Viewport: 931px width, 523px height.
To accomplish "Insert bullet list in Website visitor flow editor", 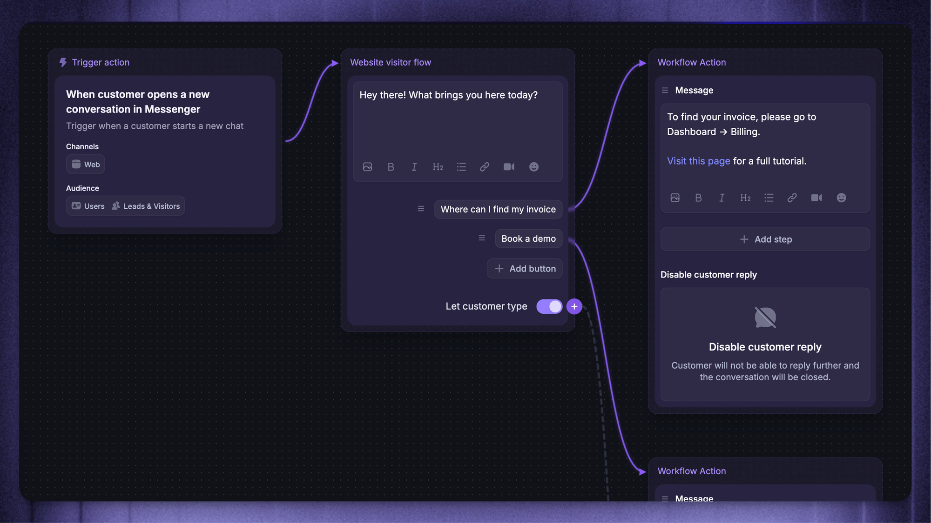I will coord(461,167).
